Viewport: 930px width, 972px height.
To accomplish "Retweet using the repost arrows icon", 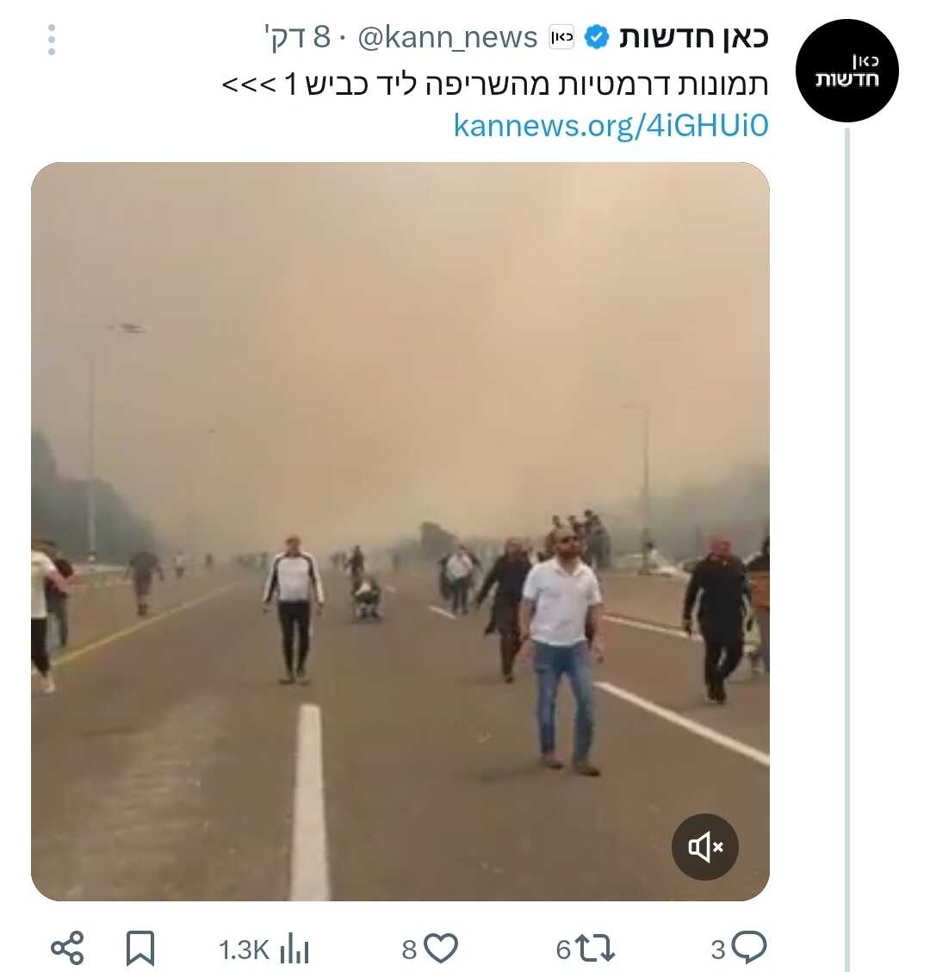I will 594,949.
